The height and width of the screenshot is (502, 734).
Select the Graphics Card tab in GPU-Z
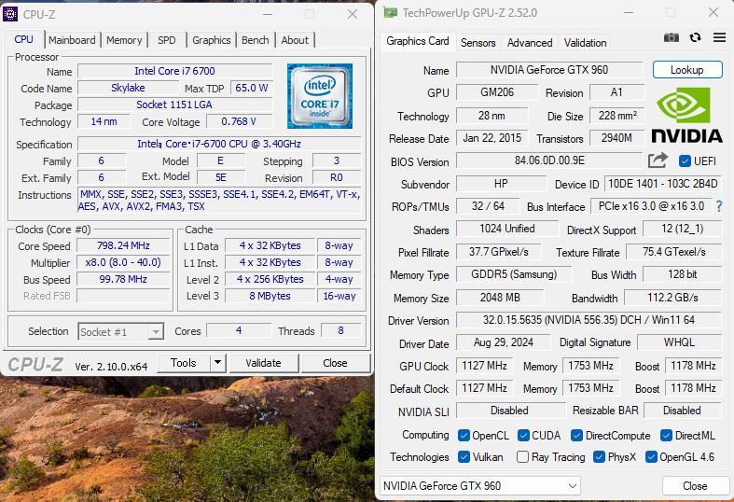pyautogui.click(x=418, y=41)
